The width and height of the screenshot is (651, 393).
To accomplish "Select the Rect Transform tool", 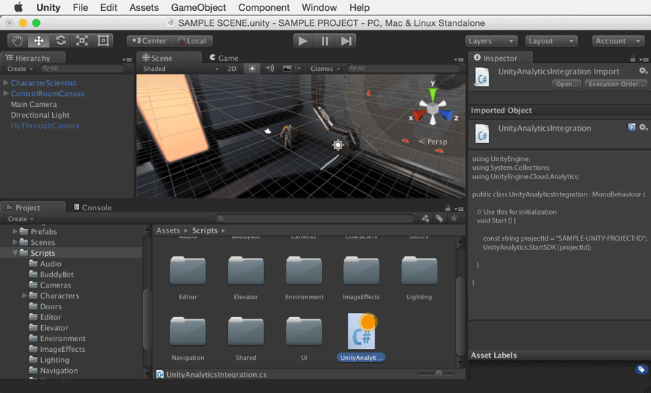I will [x=103, y=41].
